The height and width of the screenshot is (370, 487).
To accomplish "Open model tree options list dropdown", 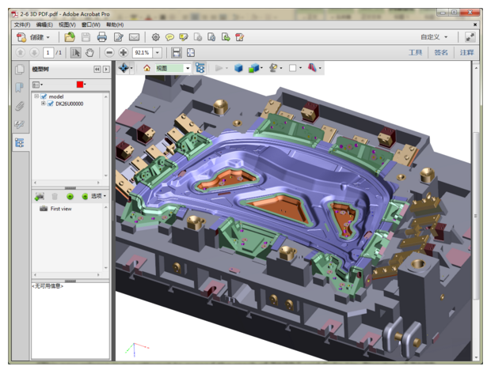I will [37, 85].
